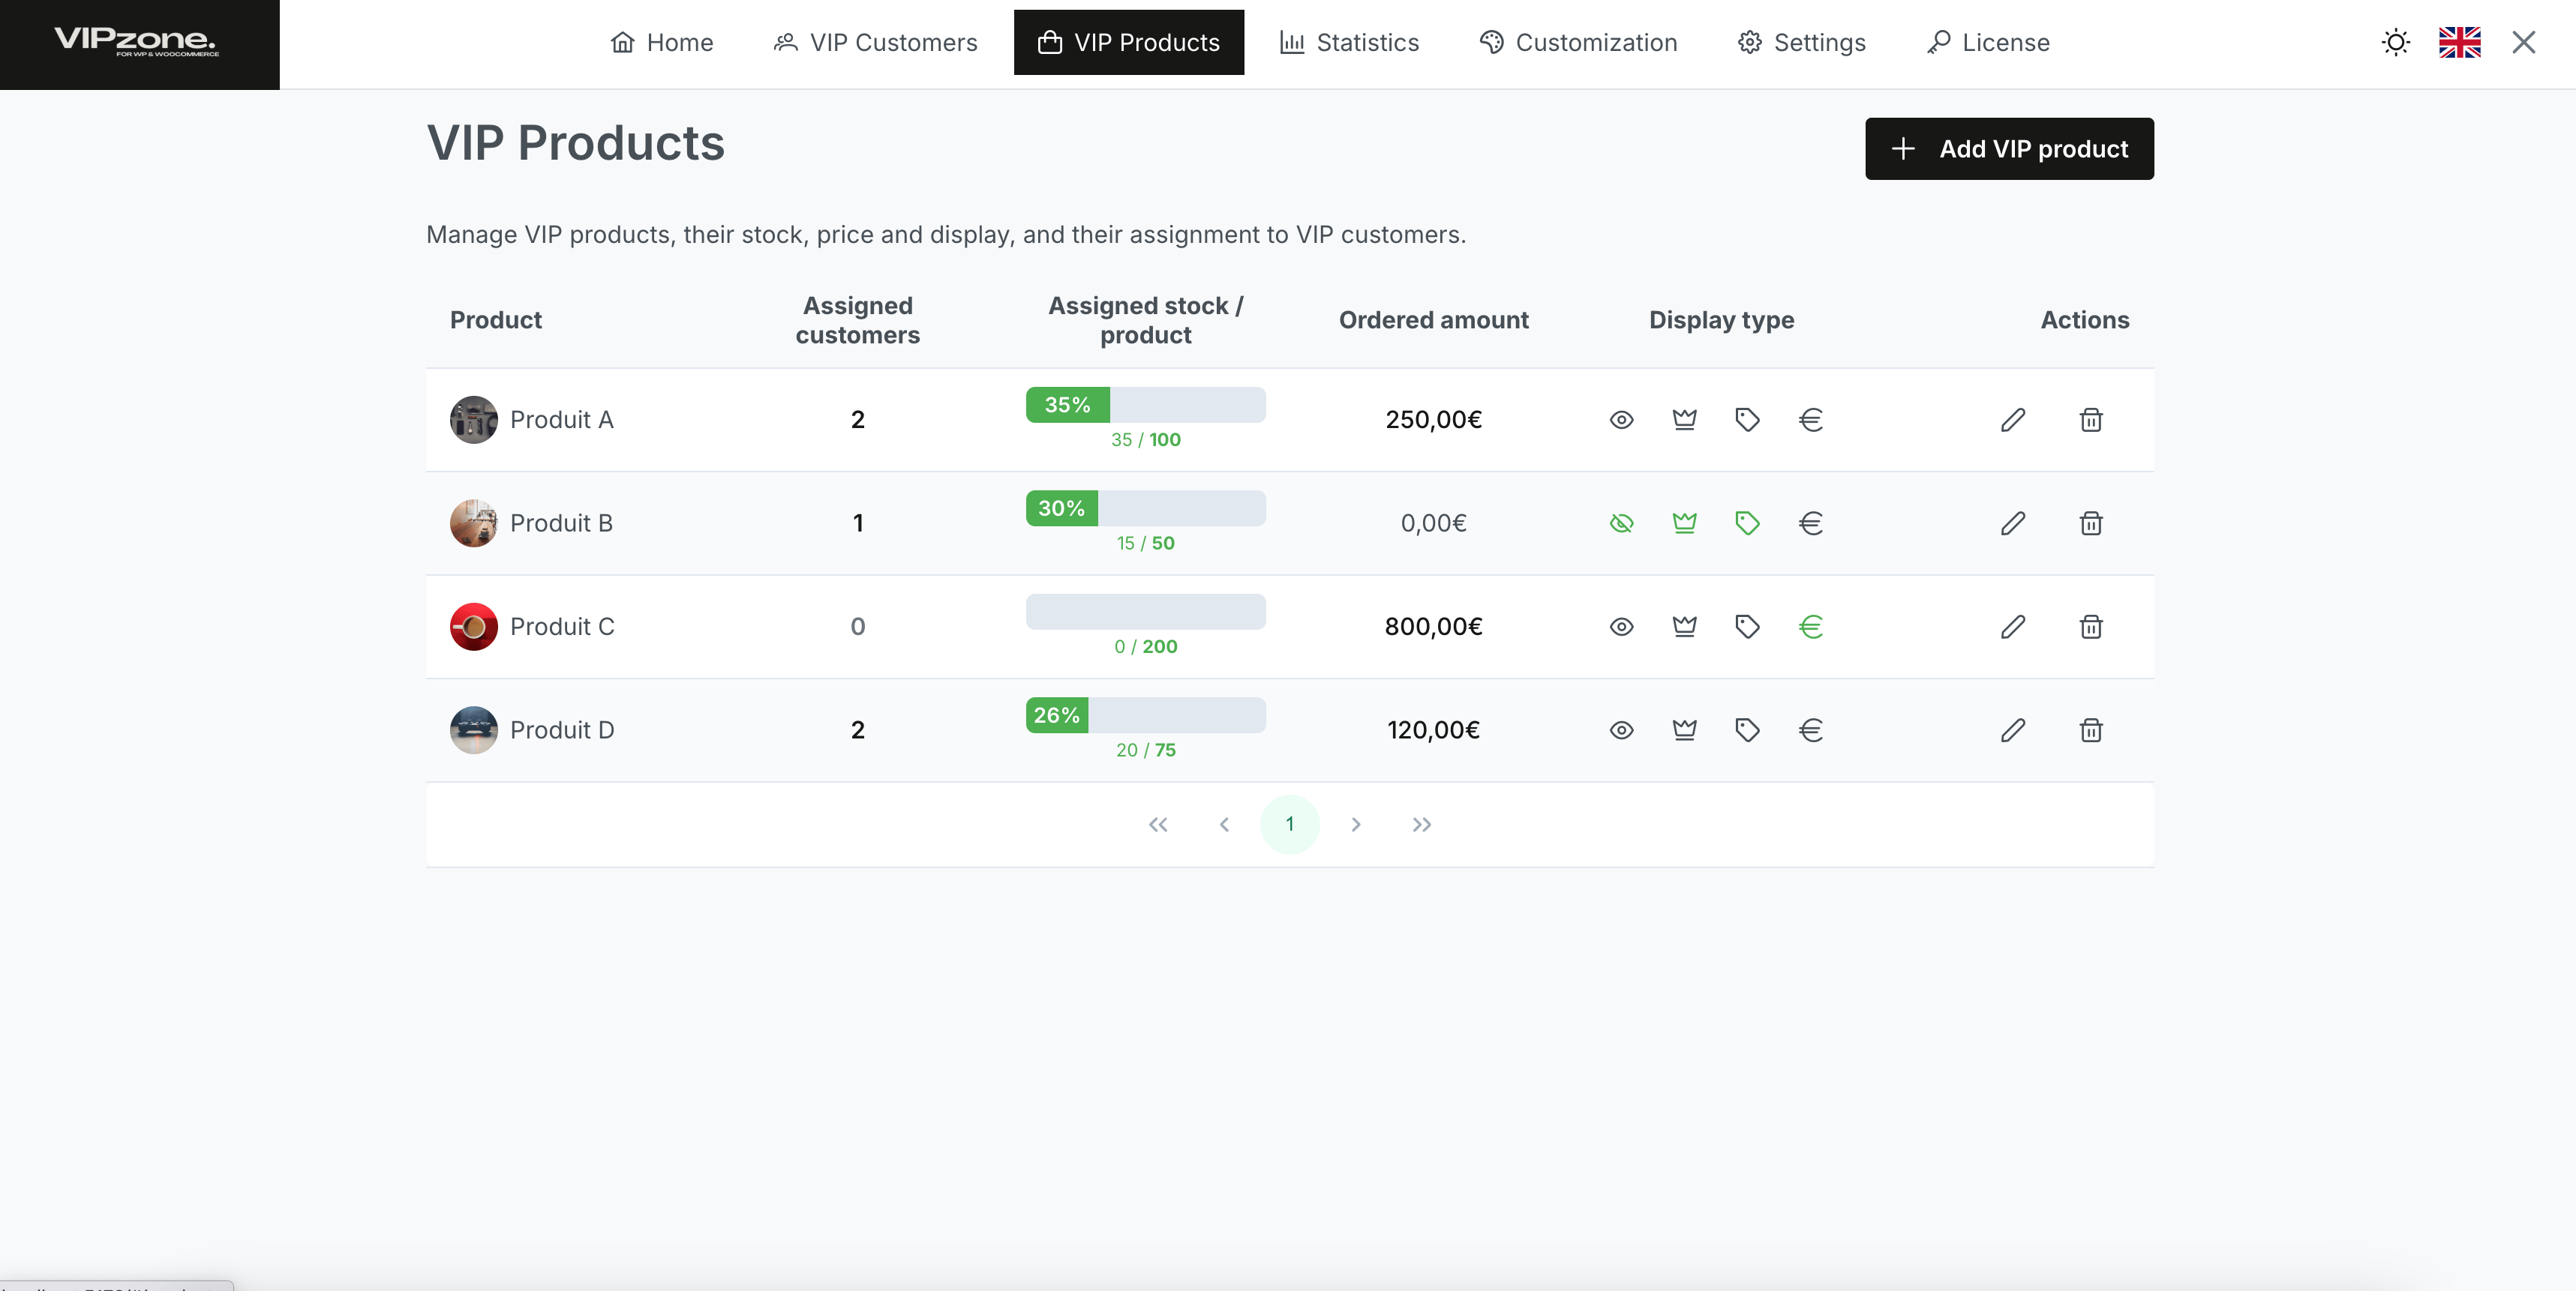Click price tag icon for Produit D

[1747, 730]
